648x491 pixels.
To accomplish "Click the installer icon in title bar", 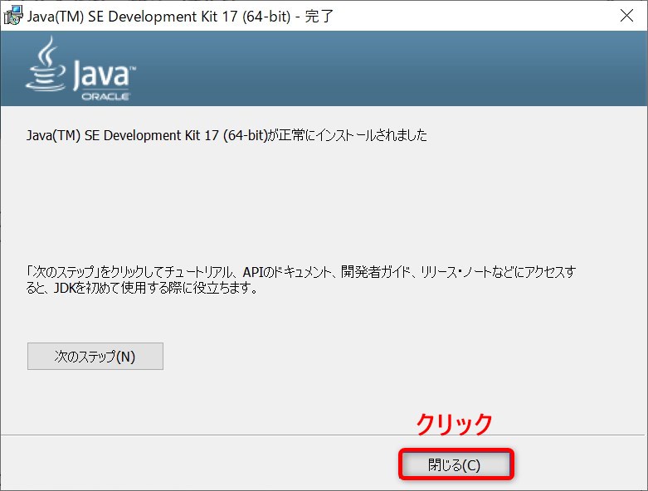I will [x=13, y=16].
